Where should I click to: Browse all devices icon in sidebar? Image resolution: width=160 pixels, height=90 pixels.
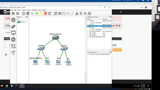click(13, 46)
